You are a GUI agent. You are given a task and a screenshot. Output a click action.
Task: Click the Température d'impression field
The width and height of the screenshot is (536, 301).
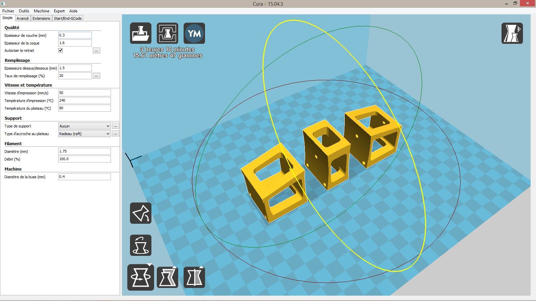[84, 101]
